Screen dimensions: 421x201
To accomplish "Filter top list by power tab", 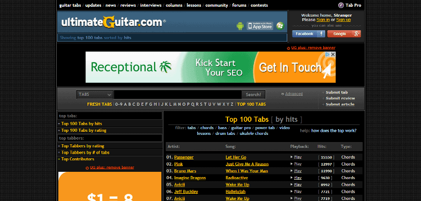I will (265, 128).
